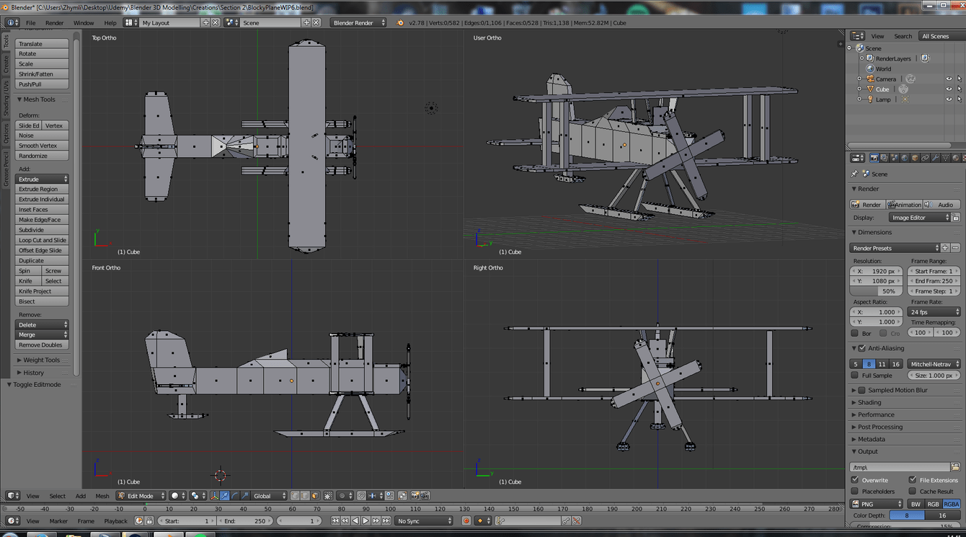
Task: Browse output folder using the file icon
Action: [955, 467]
